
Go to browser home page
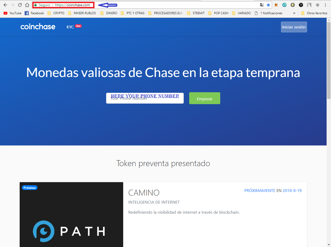click(27, 5)
